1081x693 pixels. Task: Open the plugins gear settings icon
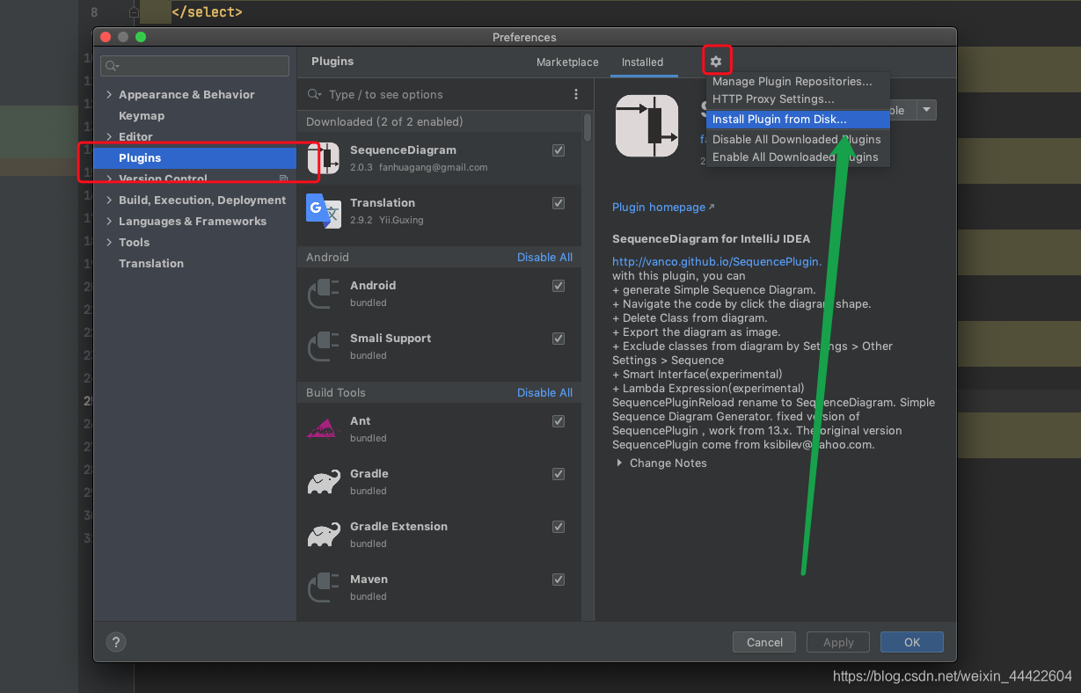click(x=716, y=62)
